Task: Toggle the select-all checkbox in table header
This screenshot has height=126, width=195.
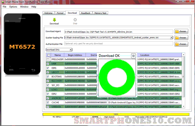Action: (48, 55)
